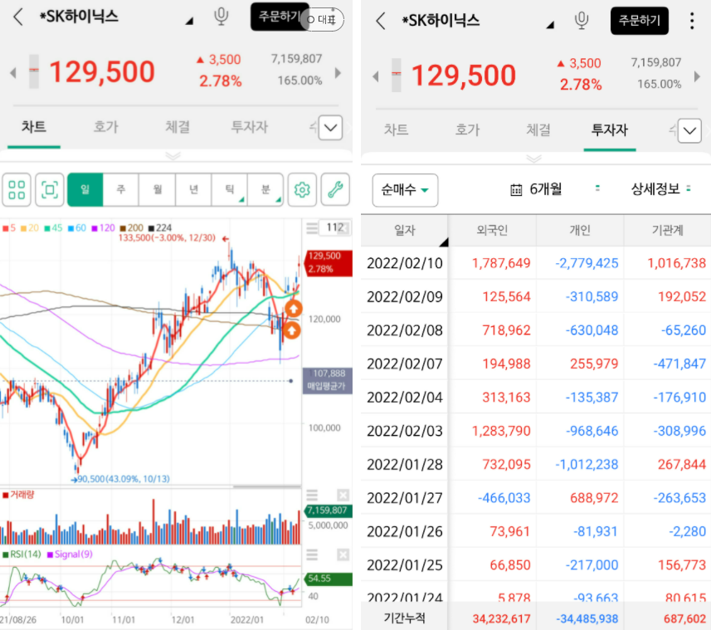
Task: Tap previous stock arrow in right screen
Action: (x=376, y=76)
